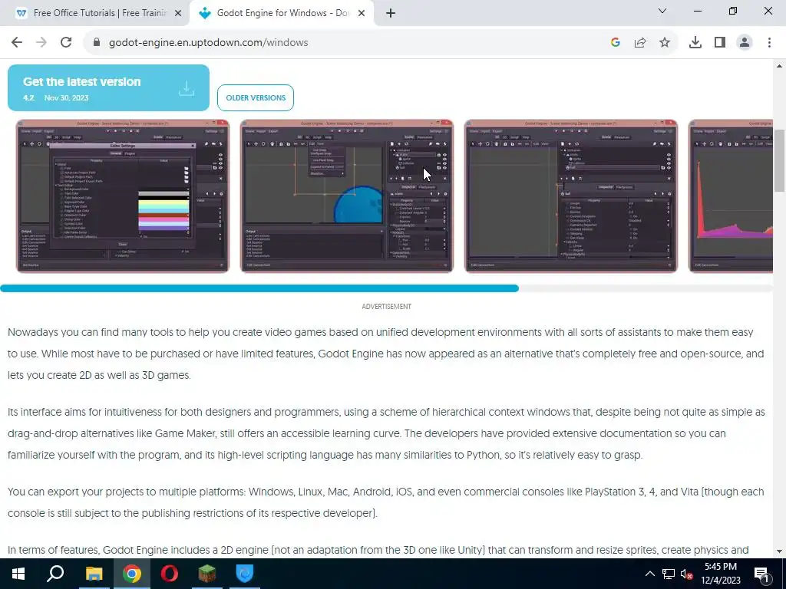This screenshot has width=786, height=589.
Task: Open a new browser tab
Action: point(391,13)
